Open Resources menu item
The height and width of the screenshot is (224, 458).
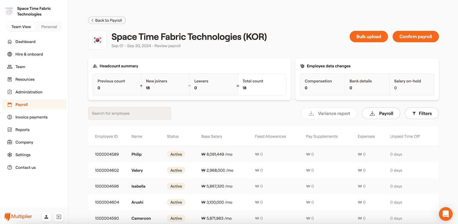click(x=34, y=79)
